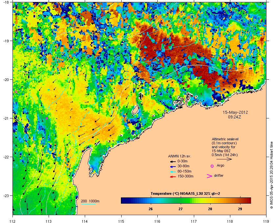Click the longitude axis label 112
The height and width of the screenshot is (223, 276).
[x=13, y=221]
